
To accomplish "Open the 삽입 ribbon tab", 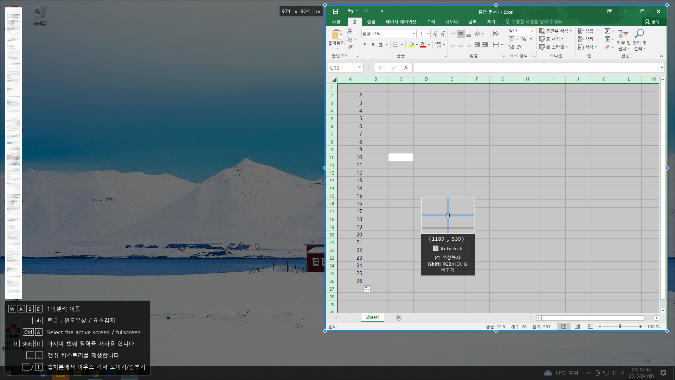I will 371,21.
